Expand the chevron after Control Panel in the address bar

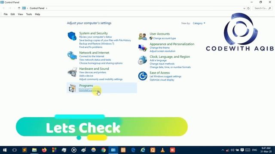click(x=46, y=8)
